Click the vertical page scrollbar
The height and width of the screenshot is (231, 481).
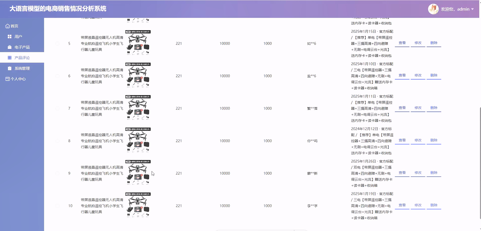tap(480, 164)
